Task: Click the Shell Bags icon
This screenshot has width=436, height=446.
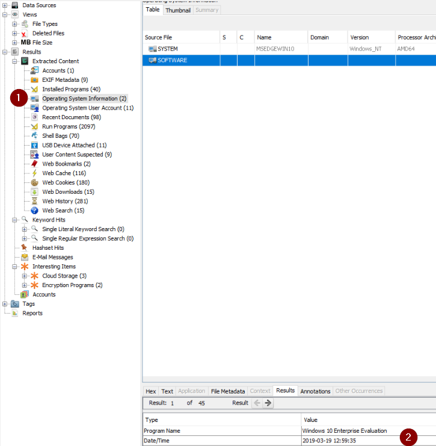Action: 35,136
